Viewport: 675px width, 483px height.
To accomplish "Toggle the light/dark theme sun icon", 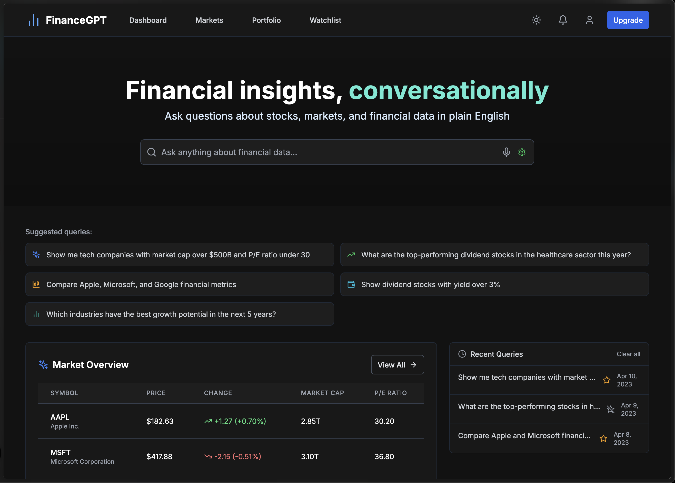I will [536, 20].
